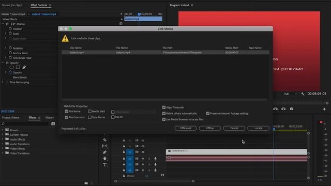331x186 pixels.
Task: Enable voice-over record on track A3
Action: pyautogui.click(x=155, y=170)
